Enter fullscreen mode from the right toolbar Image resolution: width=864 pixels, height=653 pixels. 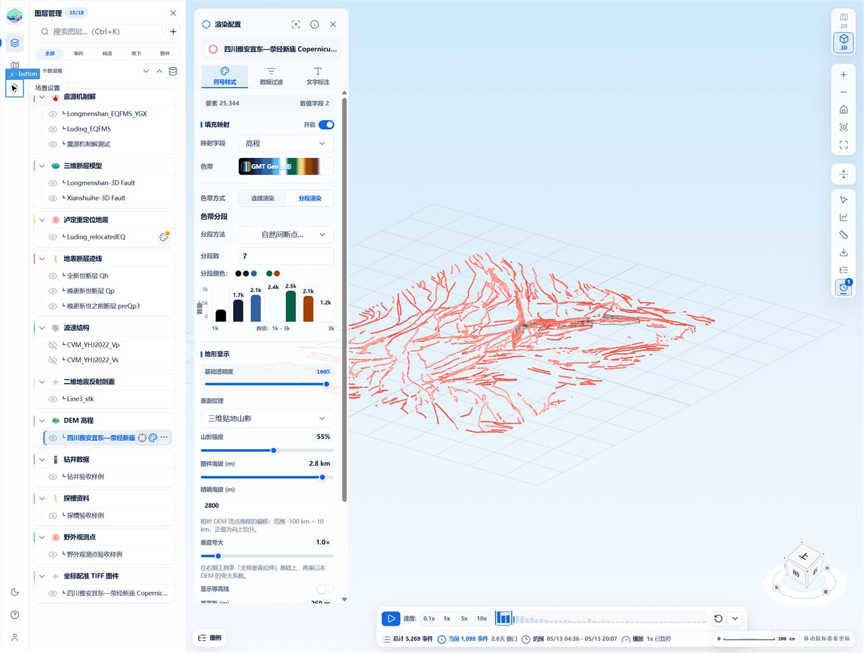(844, 145)
